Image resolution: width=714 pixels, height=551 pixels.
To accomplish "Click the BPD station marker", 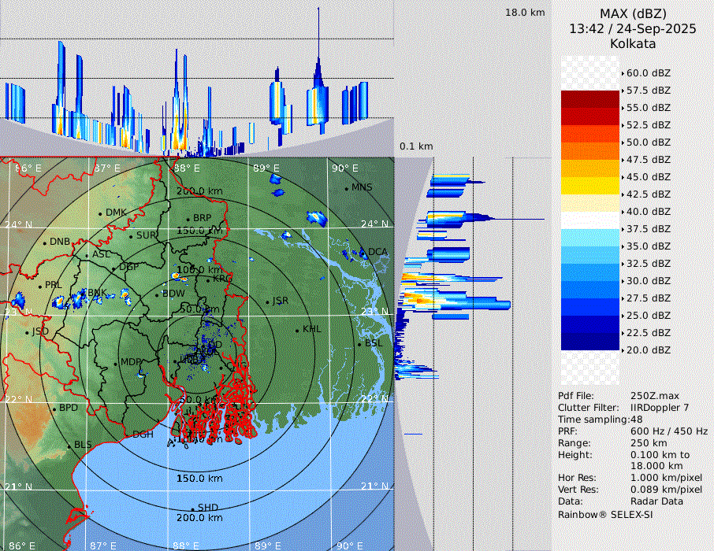I will click(54, 409).
